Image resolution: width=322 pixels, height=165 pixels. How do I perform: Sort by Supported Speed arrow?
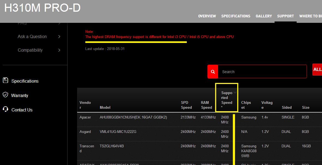[235, 93]
